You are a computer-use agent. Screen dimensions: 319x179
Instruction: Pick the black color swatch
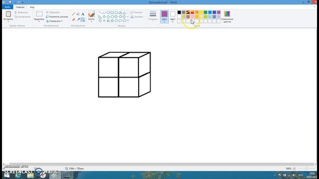click(x=179, y=12)
